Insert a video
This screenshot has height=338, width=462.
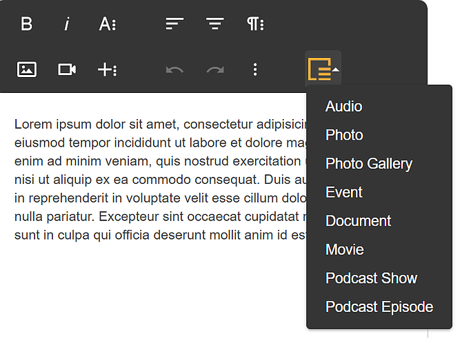pos(67,70)
